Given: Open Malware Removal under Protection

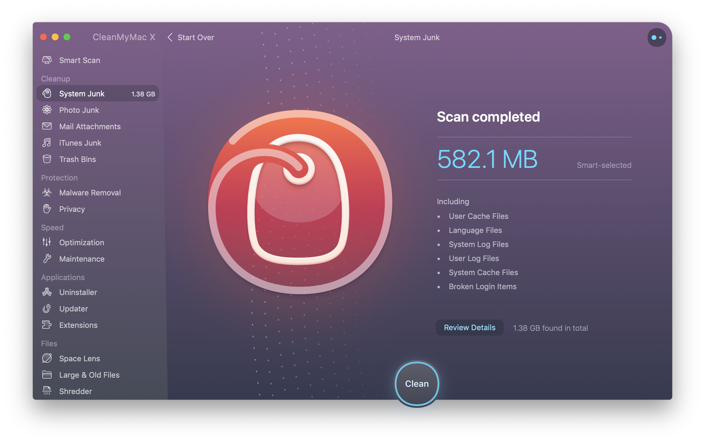Looking at the screenshot, I should (90, 192).
